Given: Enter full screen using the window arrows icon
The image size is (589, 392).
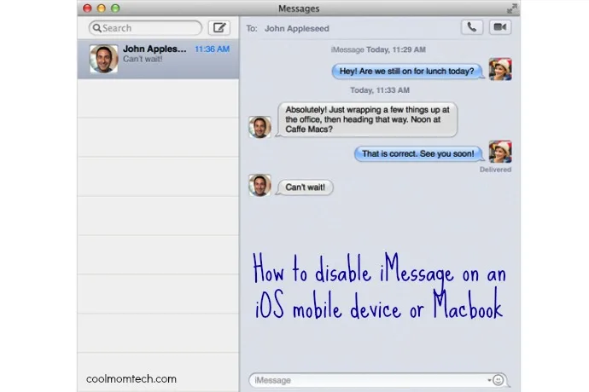Looking at the screenshot, I should click(x=512, y=9).
